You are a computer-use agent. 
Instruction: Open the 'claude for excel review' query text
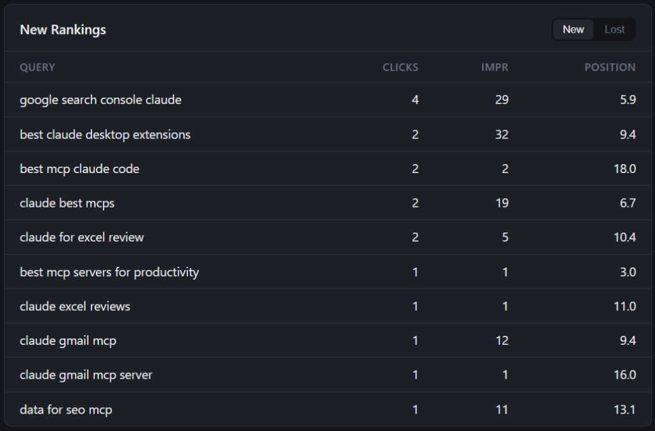pos(82,238)
